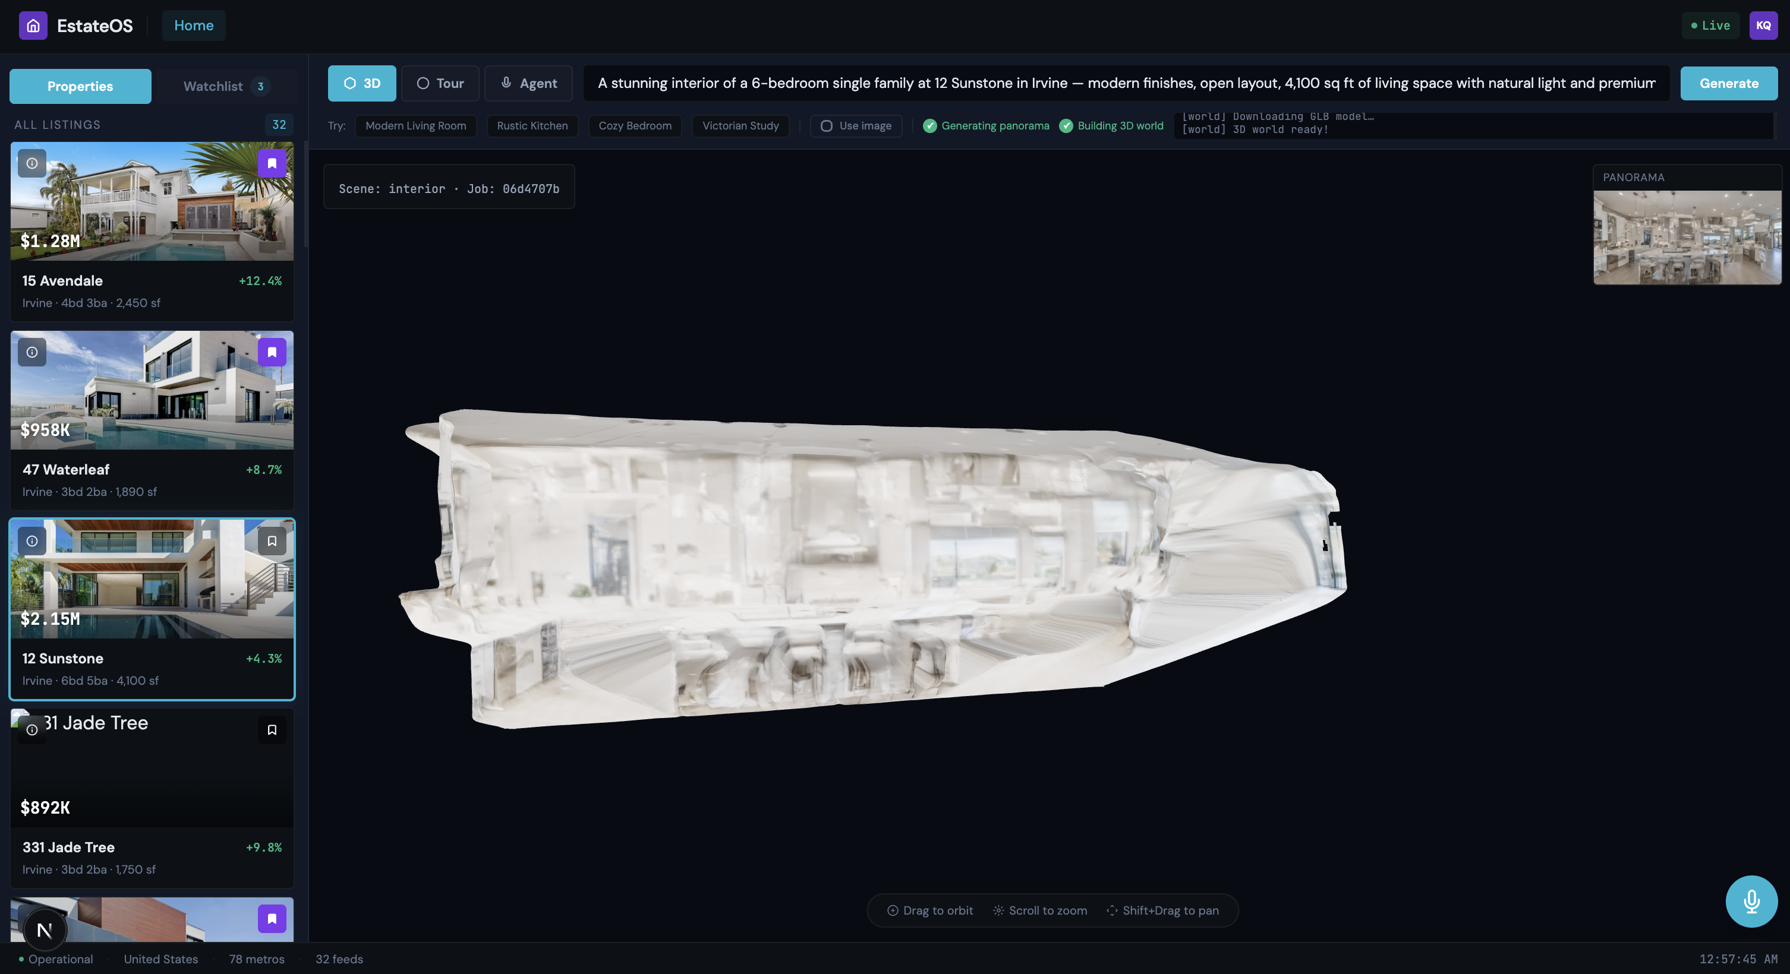Click the circular N badge icon
The image size is (1790, 974).
(x=45, y=930)
